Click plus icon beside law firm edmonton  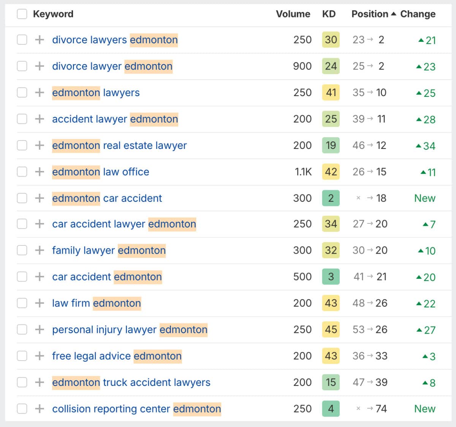[40, 303]
